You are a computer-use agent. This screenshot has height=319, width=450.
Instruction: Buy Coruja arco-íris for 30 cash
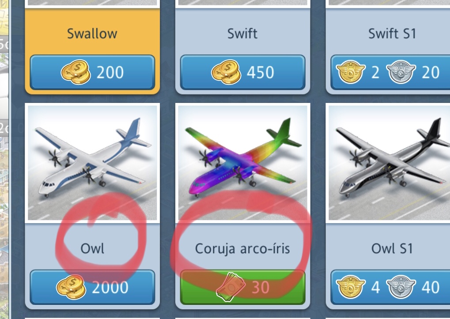click(x=243, y=287)
